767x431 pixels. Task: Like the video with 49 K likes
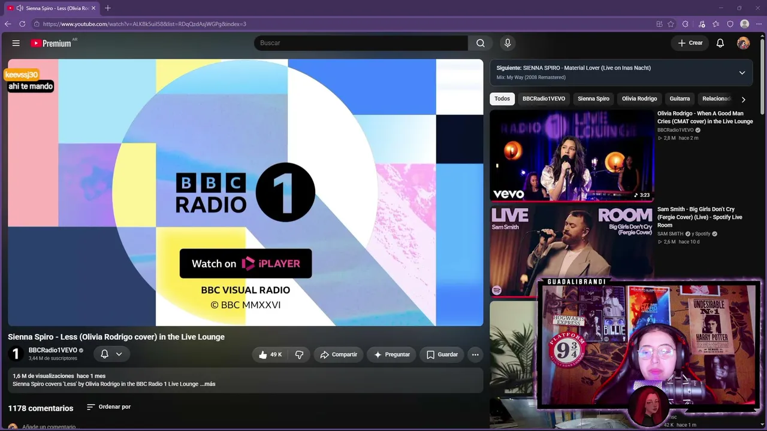[270, 354]
